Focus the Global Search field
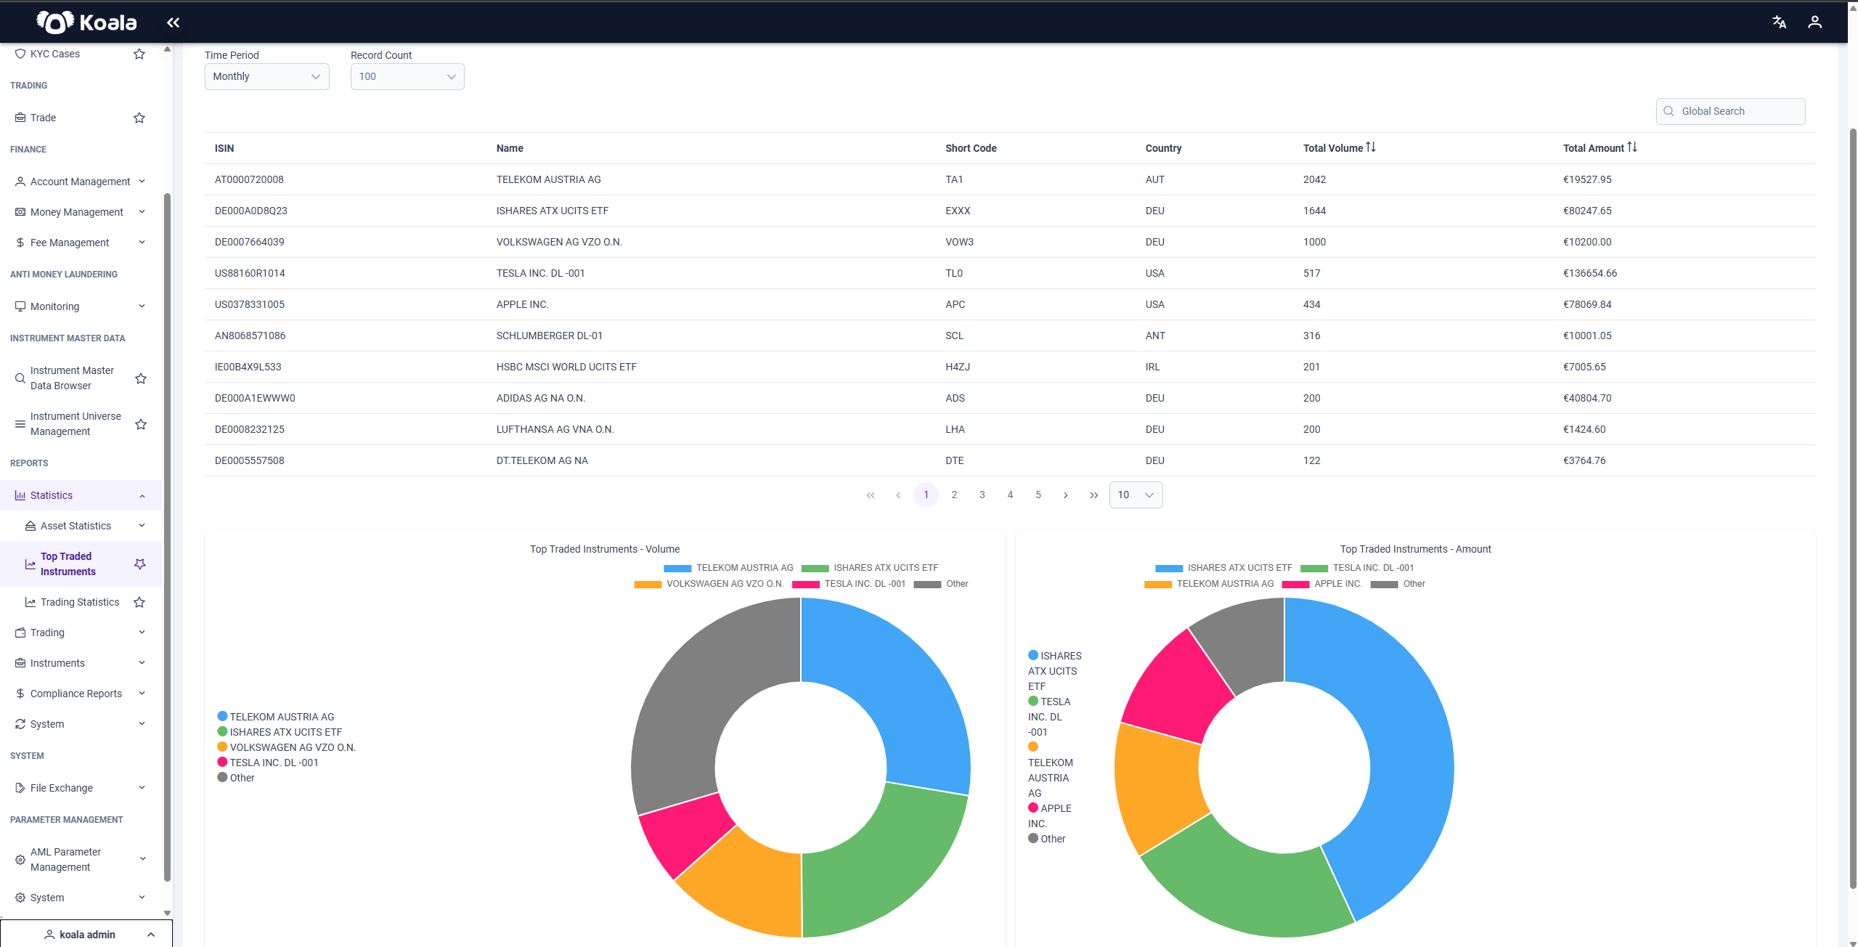The image size is (1858, 947). coord(1730,111)
